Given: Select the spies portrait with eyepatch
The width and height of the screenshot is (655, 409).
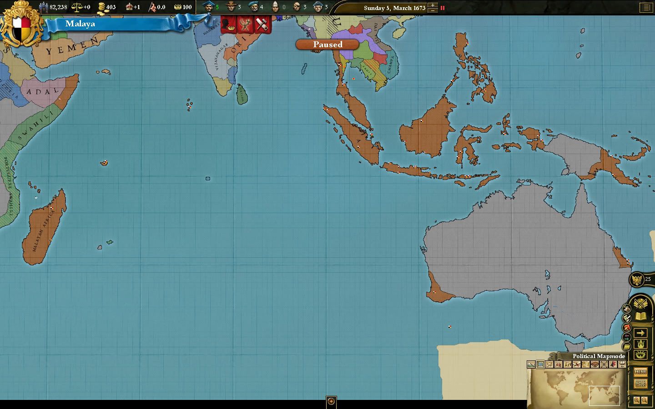Looking at the screenshot, I should point(297,7).
